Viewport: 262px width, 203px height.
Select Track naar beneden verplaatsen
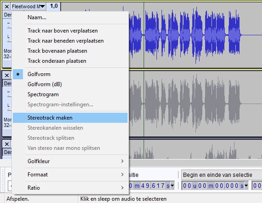coord(70,41)
